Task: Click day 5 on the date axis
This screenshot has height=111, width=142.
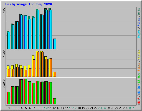Action: point(26,108)
